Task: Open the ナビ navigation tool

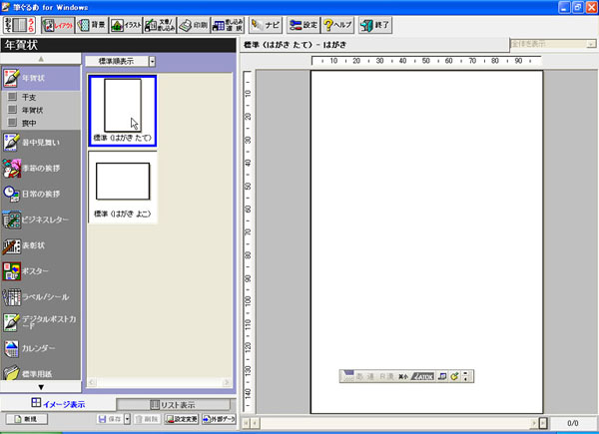Action: [265, 24]
